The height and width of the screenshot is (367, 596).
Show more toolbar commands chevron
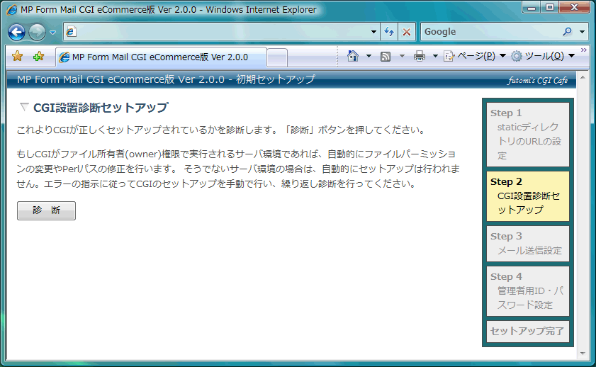583,50
